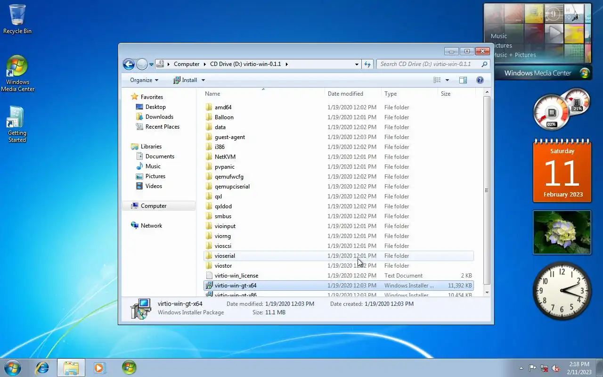The image size is (603, 377).
Task: Select the amd64 folder icon
Action: (x=209, y=107)
